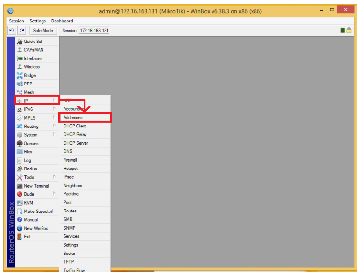Expand Dude submenu arrow
361x275 pixels.
tap(54, 194)
